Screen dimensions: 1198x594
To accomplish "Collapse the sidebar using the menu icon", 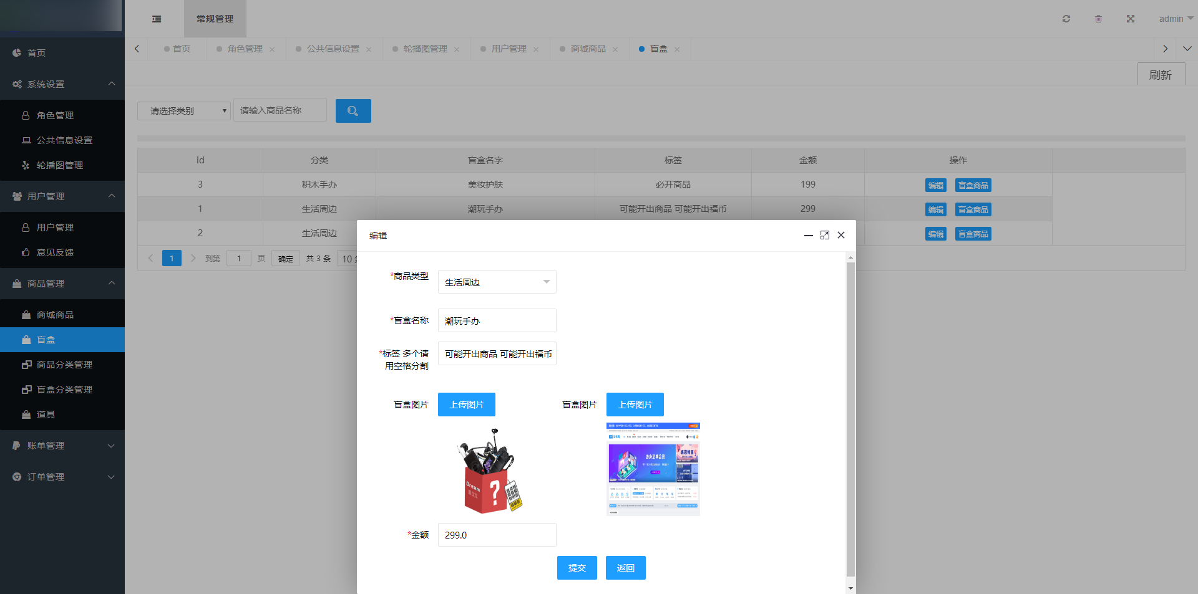I will coord(156,19).
